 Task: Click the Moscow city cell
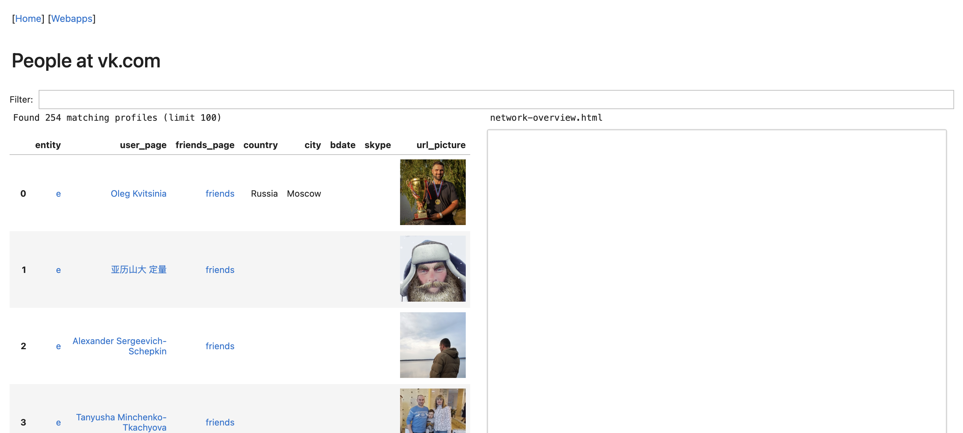click(x=304, y=194)
